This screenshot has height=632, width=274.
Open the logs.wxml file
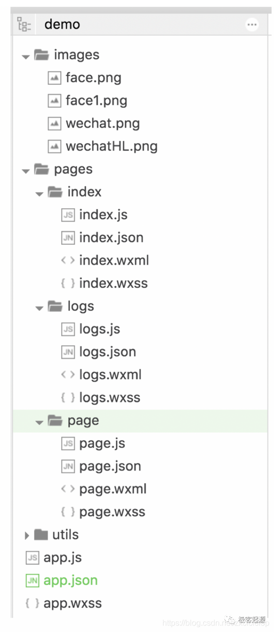click(111, 375)
